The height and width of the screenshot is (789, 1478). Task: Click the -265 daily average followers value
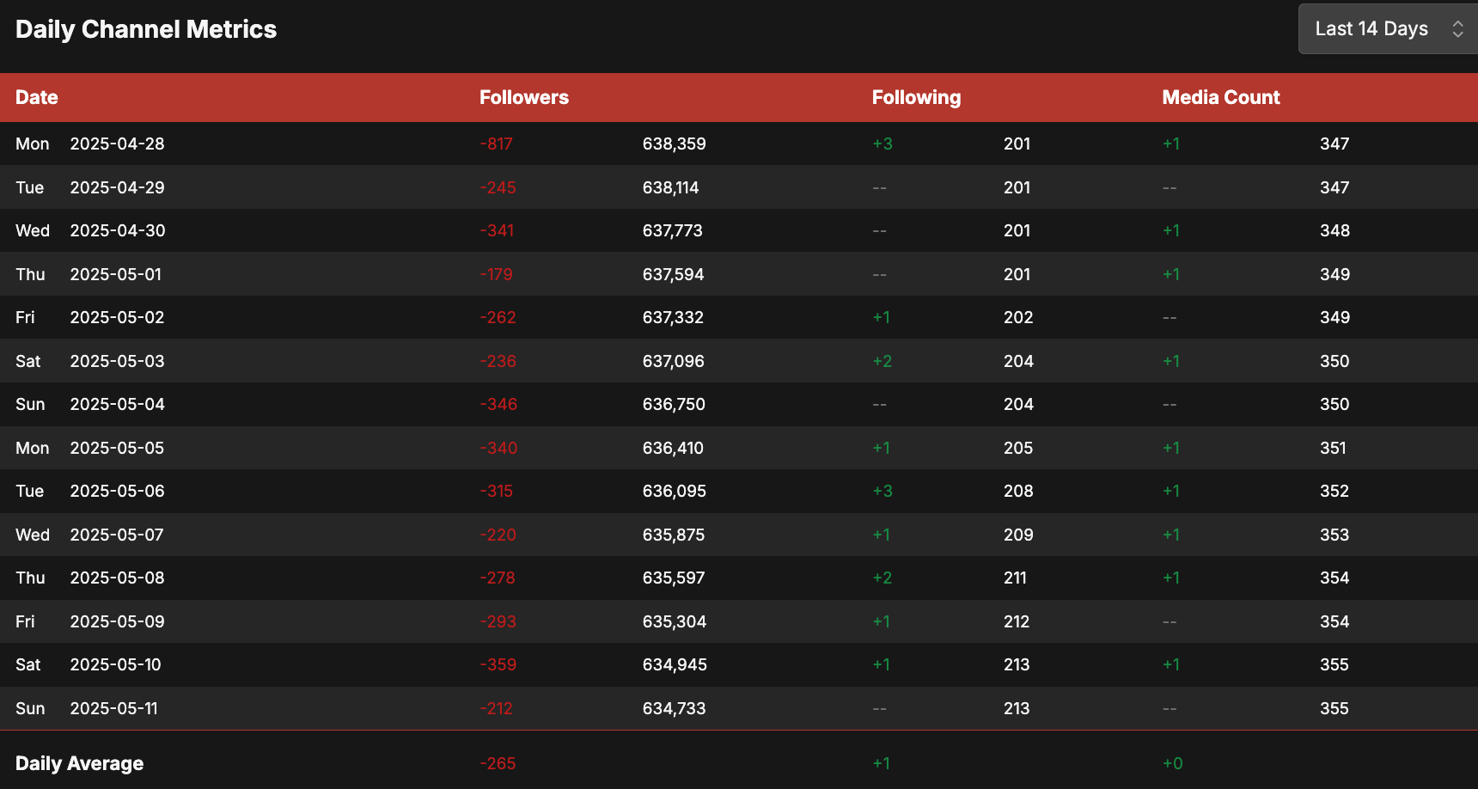tap(498, 763)
